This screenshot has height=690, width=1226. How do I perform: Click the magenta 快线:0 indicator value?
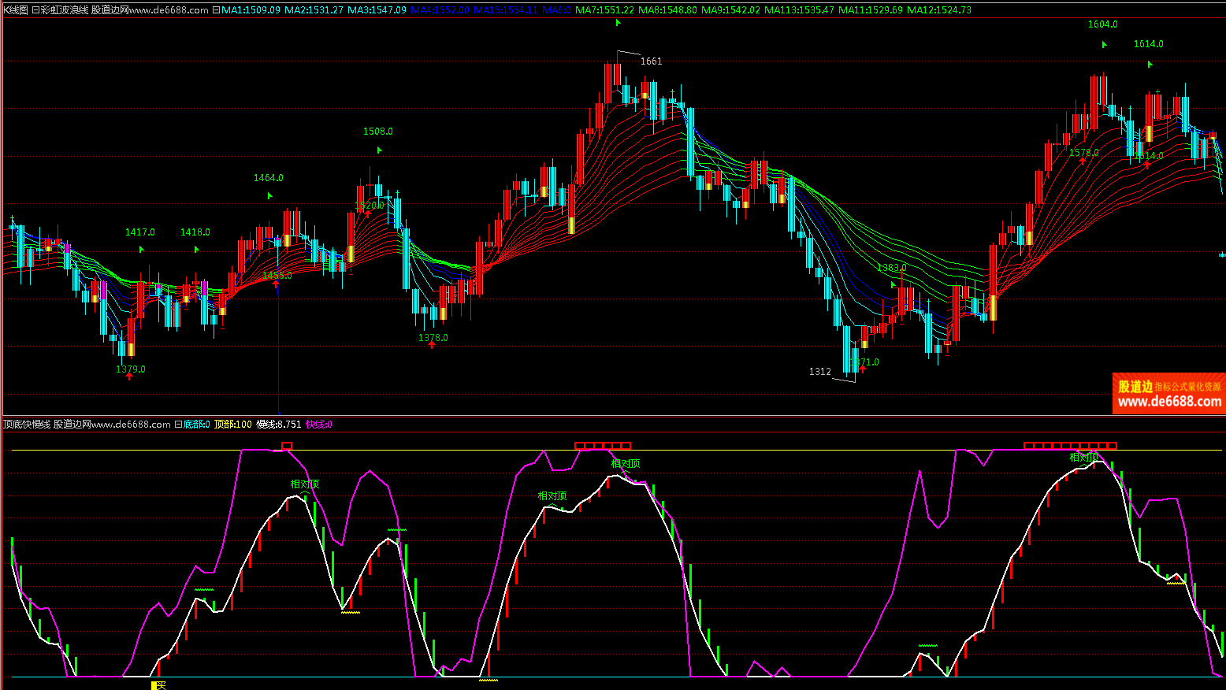(x=319, y=425)
